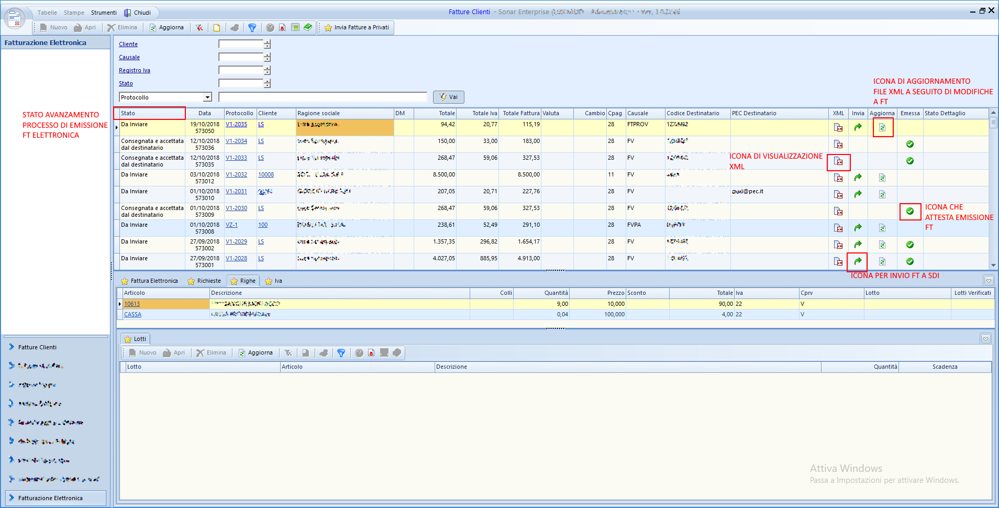
Task: Collapse the detail tabs panel using its chevron
Action: tap(988, 281)
